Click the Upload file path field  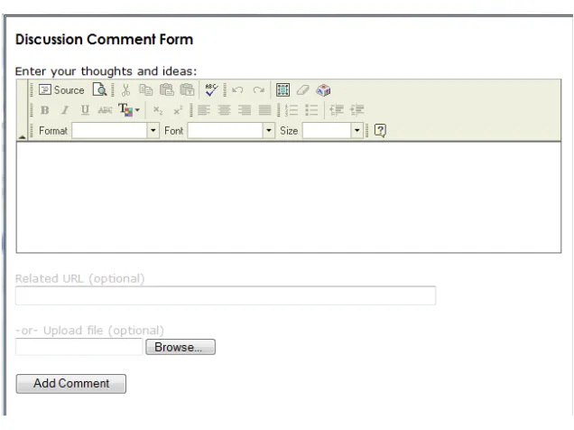(79, 347)
